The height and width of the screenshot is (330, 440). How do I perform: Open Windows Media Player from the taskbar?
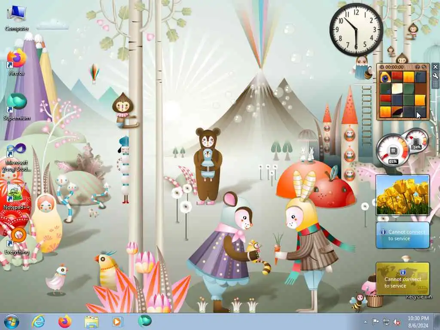(117, 321)
